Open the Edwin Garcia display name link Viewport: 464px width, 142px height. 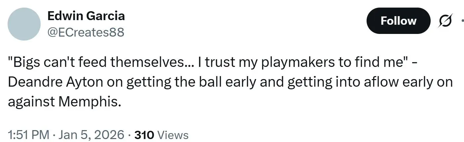pyautogui.click(x=86, y=15)
